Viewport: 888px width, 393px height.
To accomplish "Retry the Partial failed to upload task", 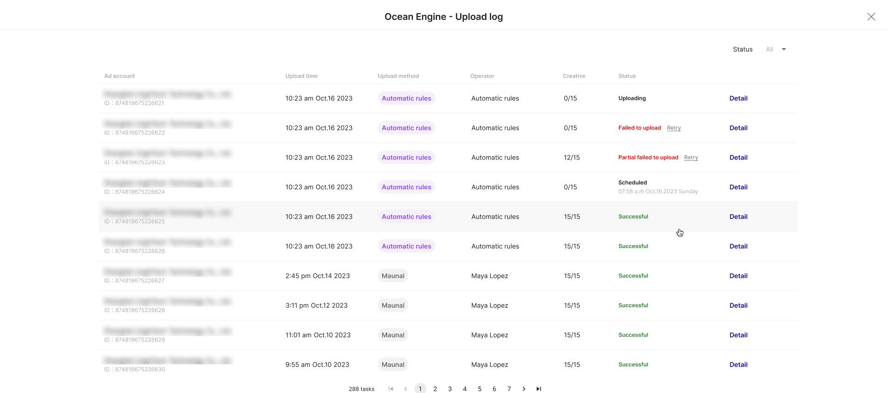I will click(691, 158).
